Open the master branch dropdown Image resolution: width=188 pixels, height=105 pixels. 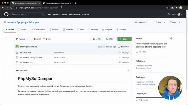(21, 39)
